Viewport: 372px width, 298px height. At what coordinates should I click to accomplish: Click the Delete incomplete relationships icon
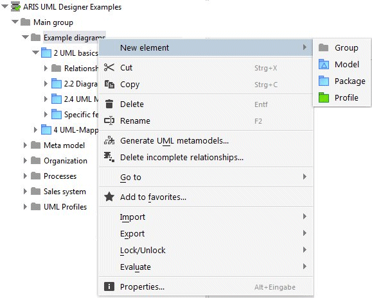pos(109,157)
